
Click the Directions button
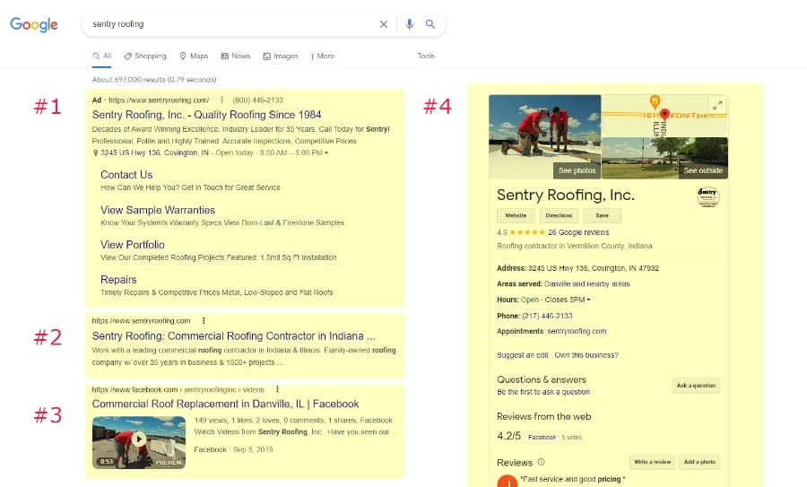[559, 215]
